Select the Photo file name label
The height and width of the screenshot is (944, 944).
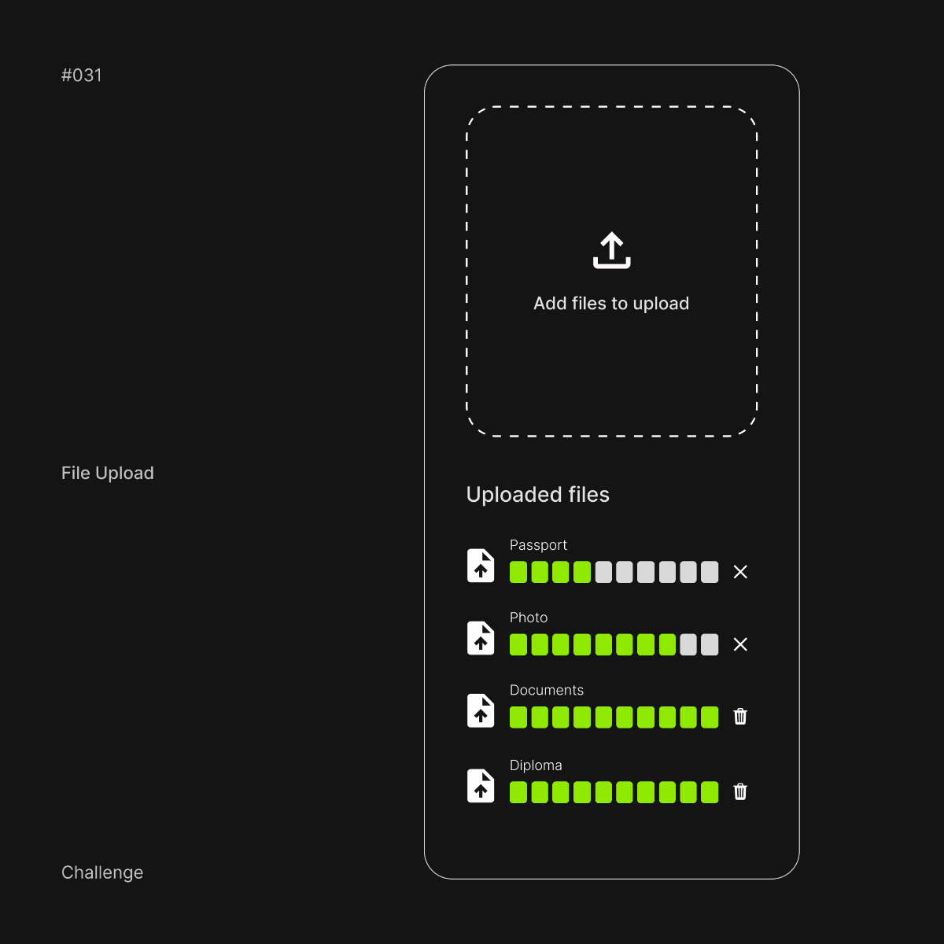click(529, 618)
